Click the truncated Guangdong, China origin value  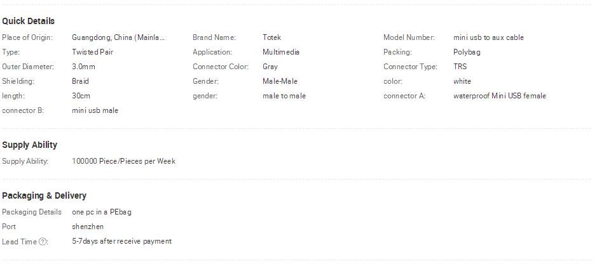[x=118, y=37]
